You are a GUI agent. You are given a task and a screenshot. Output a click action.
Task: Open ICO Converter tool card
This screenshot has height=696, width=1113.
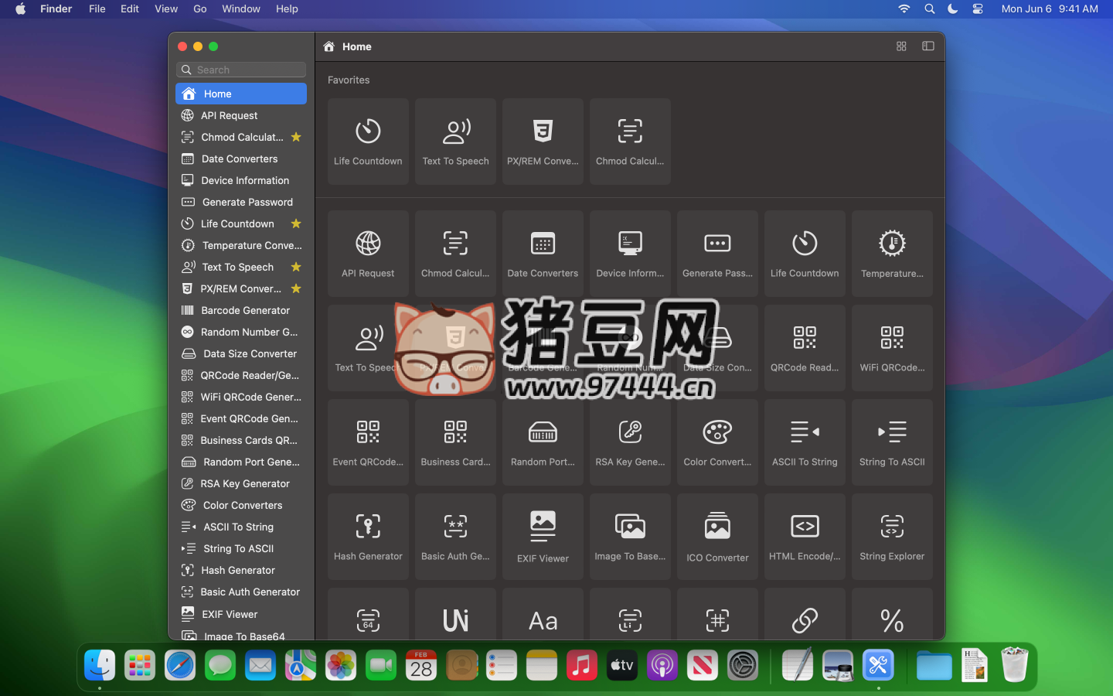click(717, 537)
